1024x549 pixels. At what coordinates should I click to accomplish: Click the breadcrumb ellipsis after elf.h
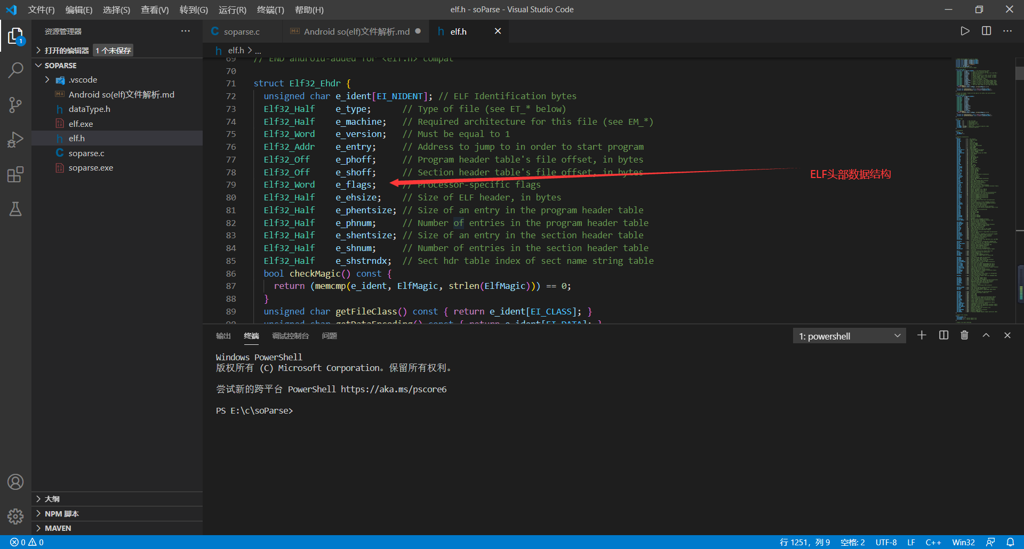(x=258, y=50)
